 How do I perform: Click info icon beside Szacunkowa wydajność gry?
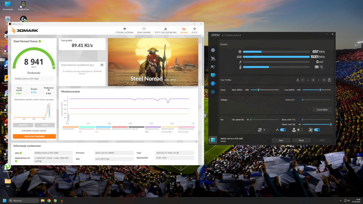tap(102, 65)
